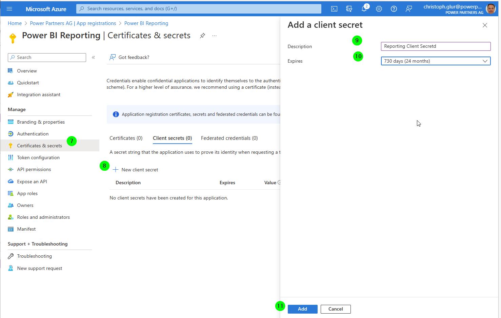This screenshot has height=318, width=501.
Task: Follow the App registrations breadcrumb link
Action: coord(73,23)
